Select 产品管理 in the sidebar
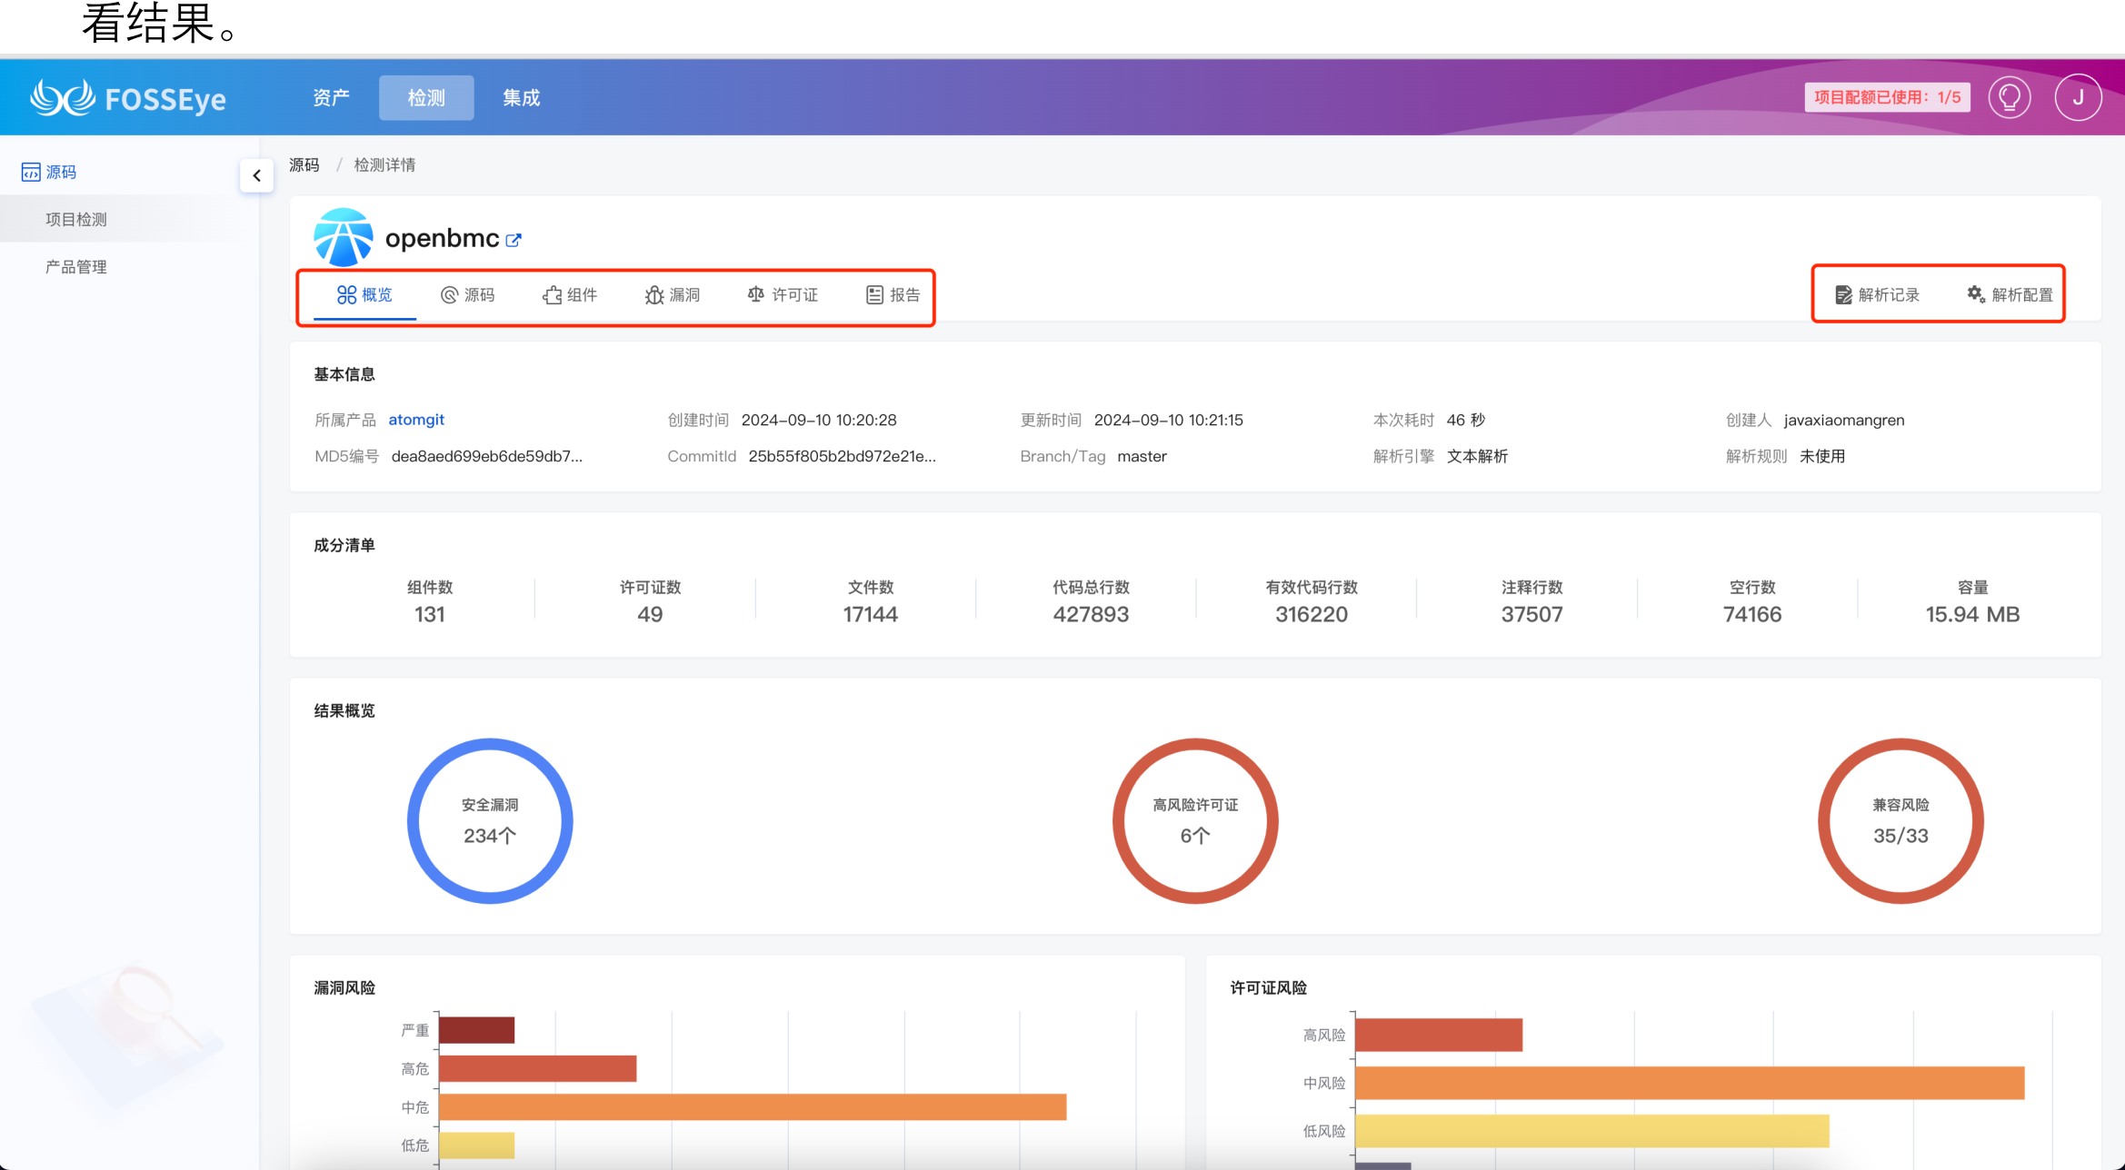 pyautogui.click(x=76, y=266)
